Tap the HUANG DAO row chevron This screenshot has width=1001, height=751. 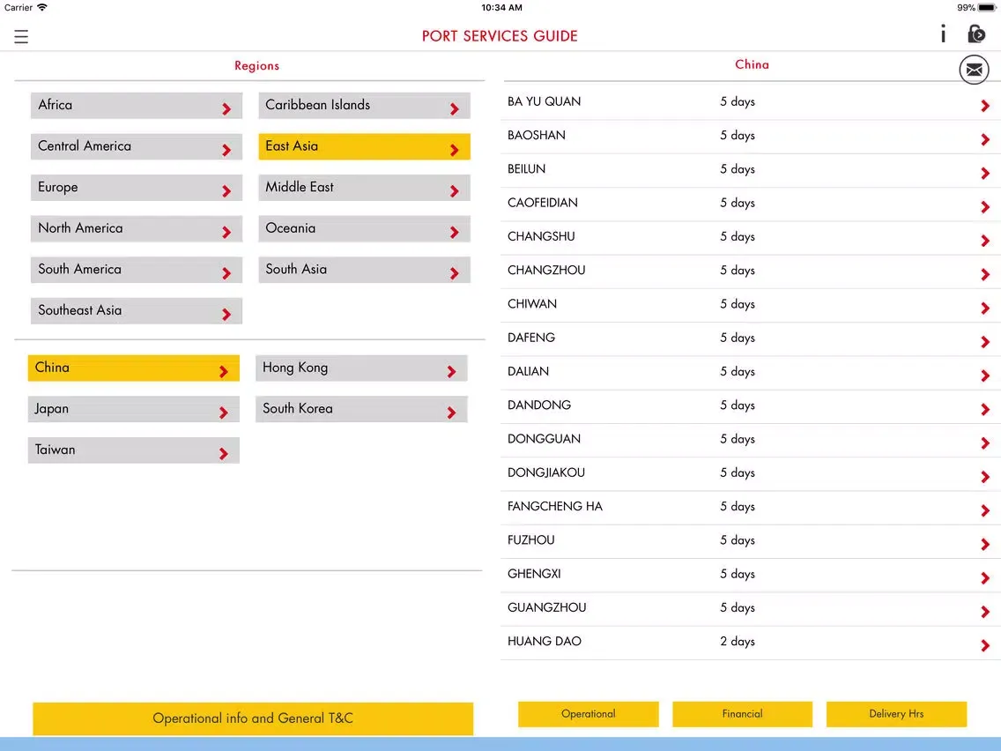click(985, 645)
